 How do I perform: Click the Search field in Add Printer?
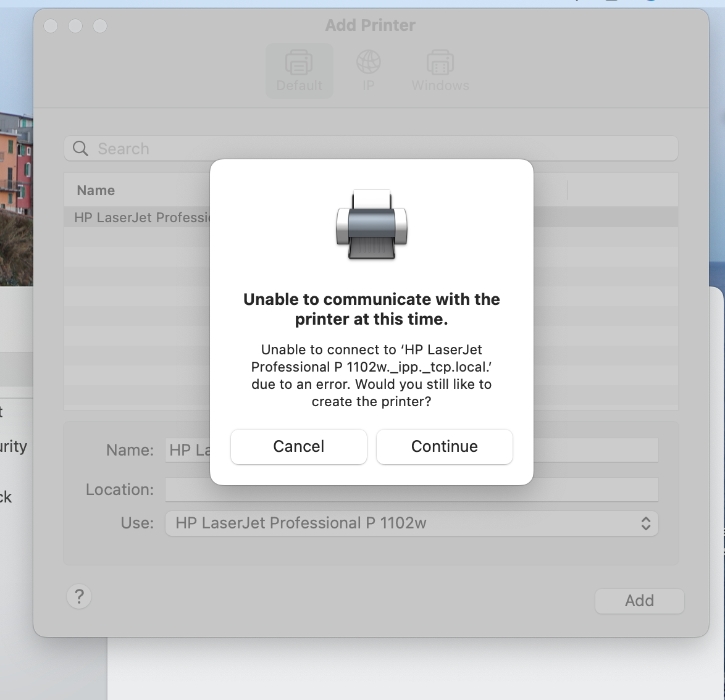pyautogui.click(x=371, y=148)
